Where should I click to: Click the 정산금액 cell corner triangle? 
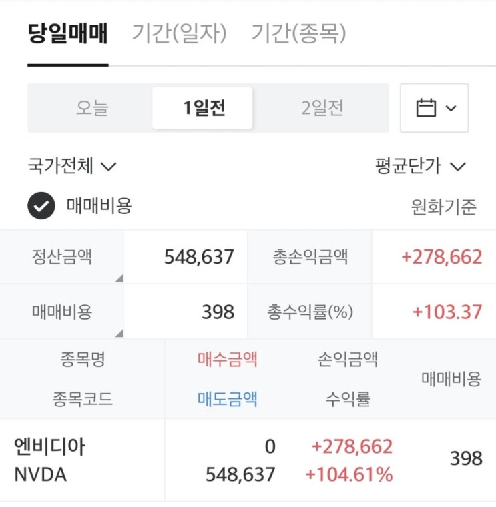point(119,278)
